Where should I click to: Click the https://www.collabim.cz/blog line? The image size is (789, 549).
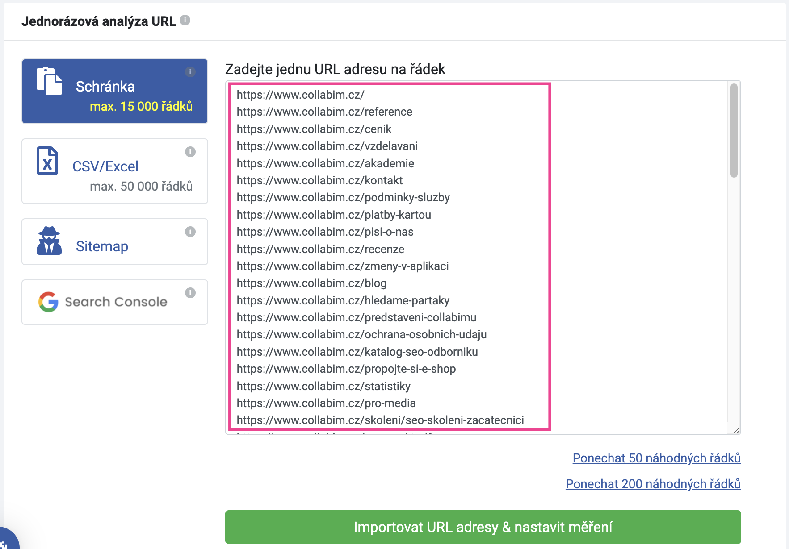tap(311, 283)
